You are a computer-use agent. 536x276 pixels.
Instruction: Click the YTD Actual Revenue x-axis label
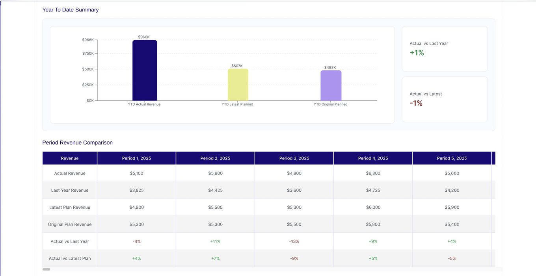[x=144, y=104]
